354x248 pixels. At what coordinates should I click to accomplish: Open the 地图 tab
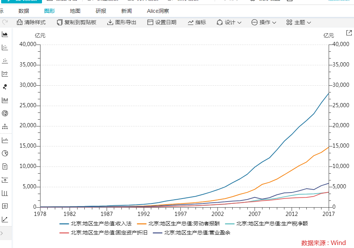[x=75, y=11]
